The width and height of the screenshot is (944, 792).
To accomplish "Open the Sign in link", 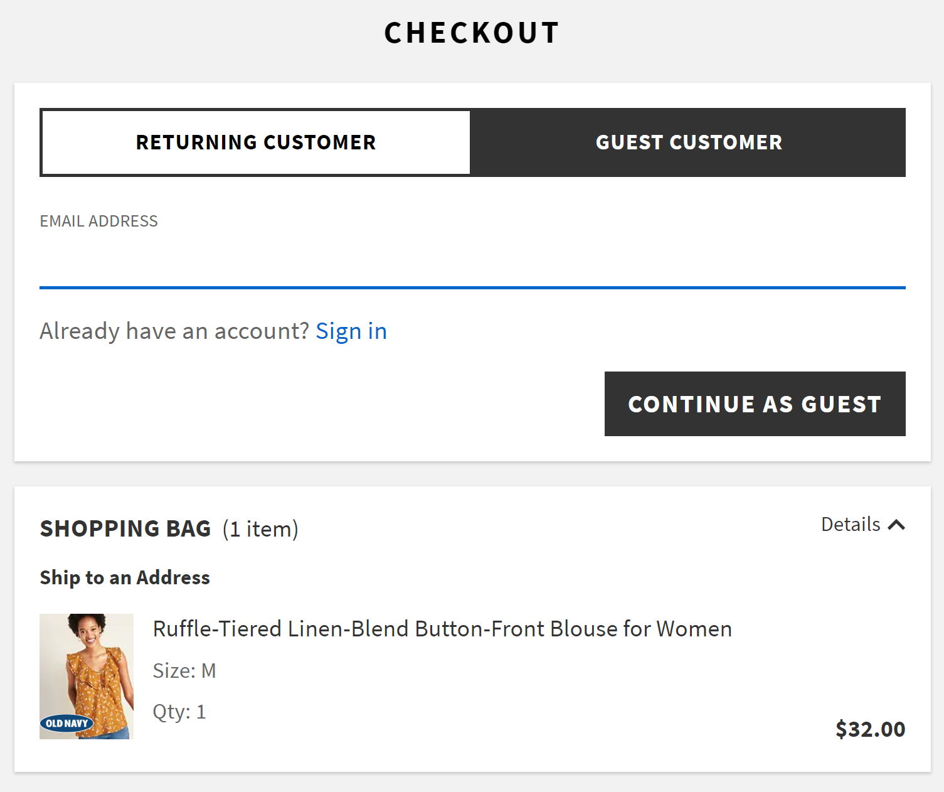I will [x=351, y=331].
